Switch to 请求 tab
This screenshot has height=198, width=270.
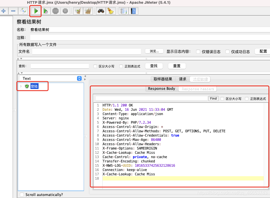(183, 79)
